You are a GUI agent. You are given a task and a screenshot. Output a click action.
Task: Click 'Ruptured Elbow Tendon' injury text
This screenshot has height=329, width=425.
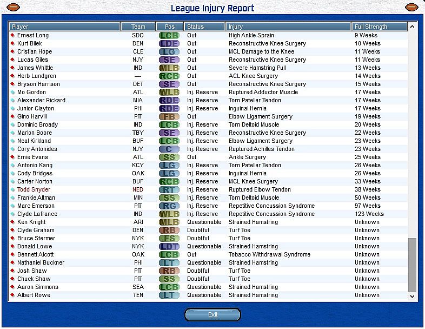260,189
